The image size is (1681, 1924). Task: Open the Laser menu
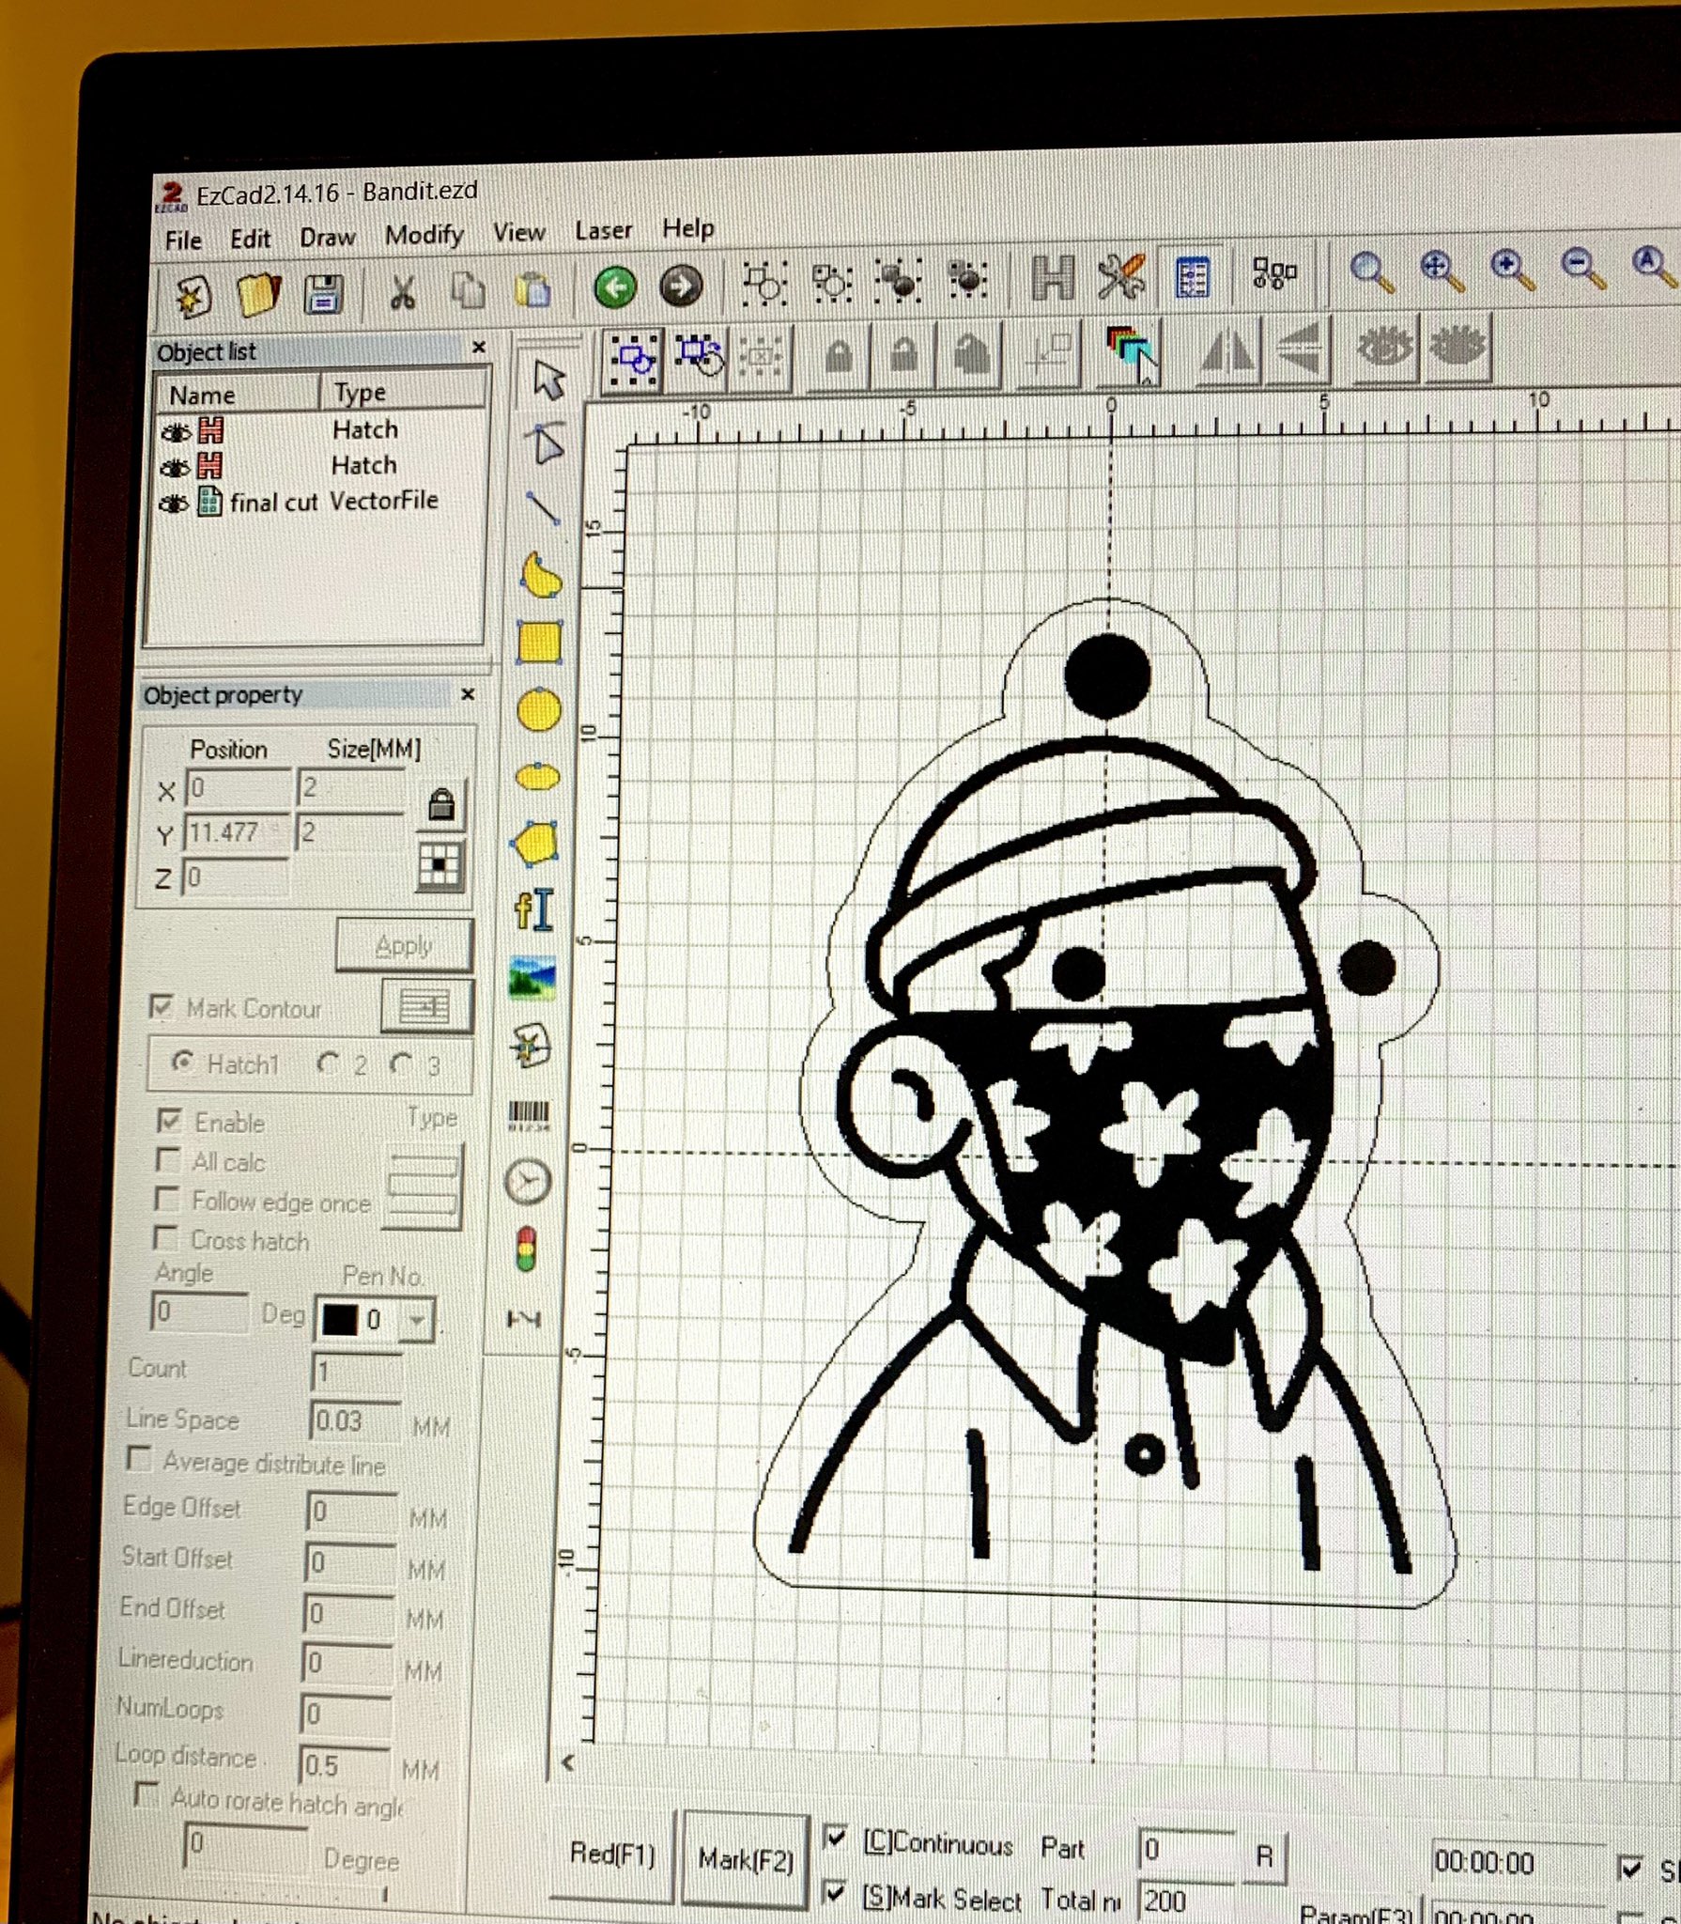point(604,230)
